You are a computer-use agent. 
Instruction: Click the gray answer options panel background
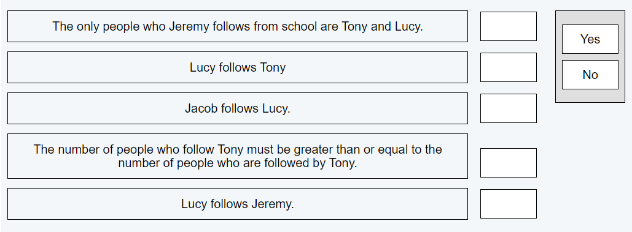590,96
